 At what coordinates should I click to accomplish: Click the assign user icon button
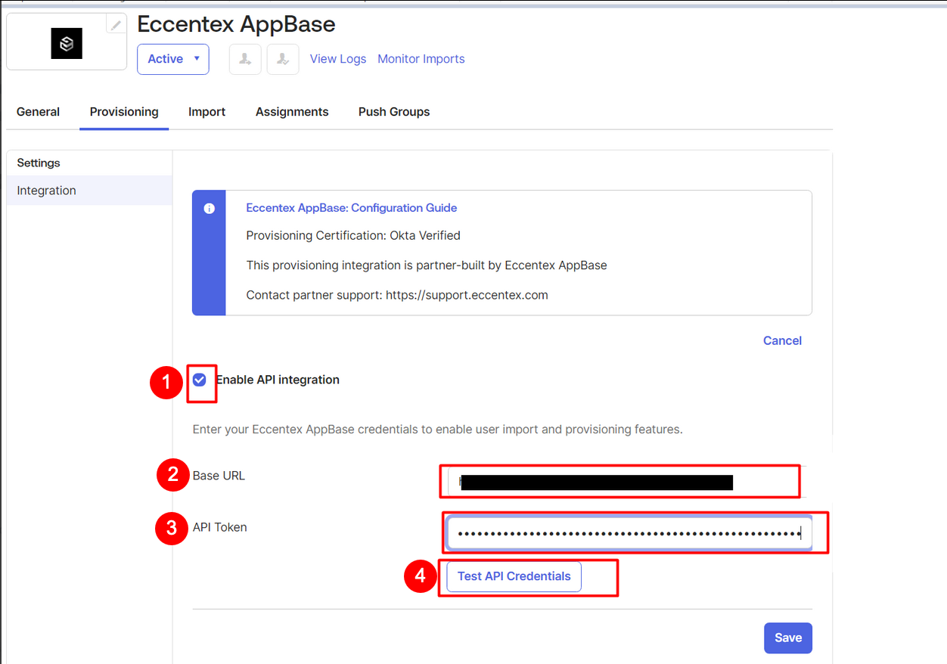pyautogui.click(x=245, y=59)
